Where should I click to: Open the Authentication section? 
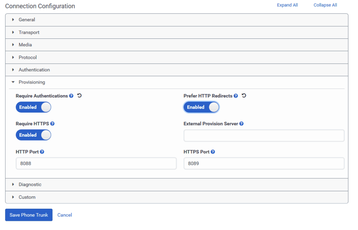click(x=34, y=70)
